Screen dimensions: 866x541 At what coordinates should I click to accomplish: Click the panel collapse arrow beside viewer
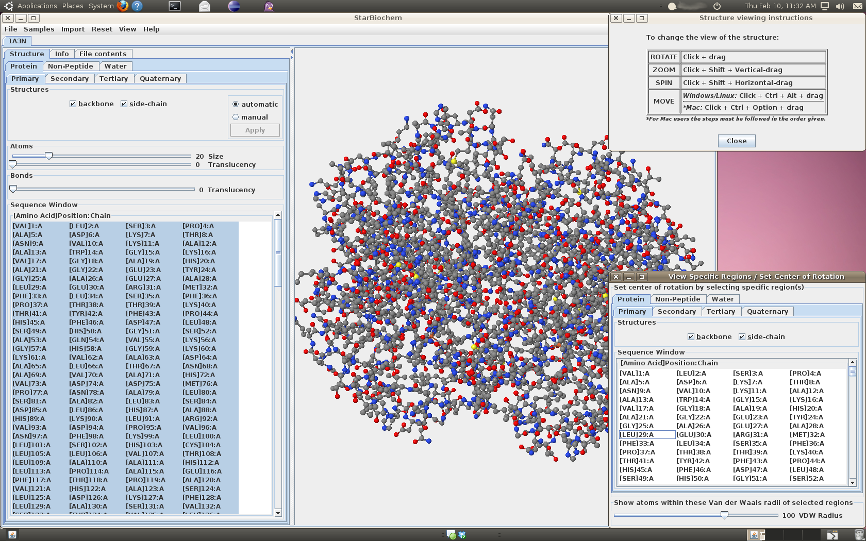291,52
